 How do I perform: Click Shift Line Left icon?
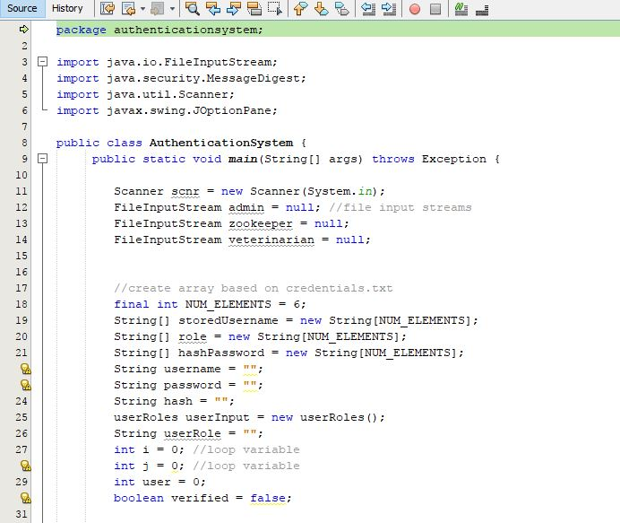(x=368, y=8)
